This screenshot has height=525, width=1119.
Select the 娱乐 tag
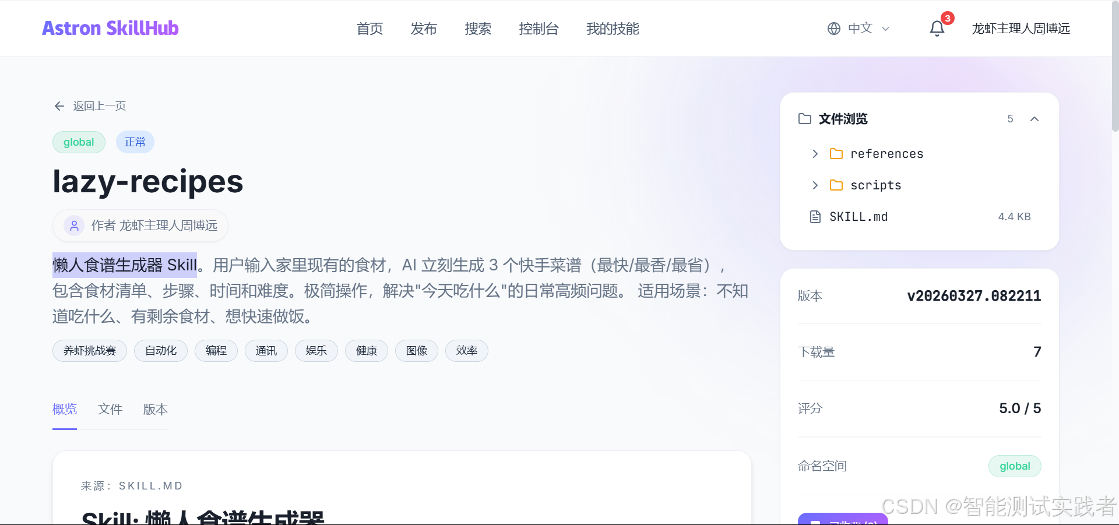(316, 351)
